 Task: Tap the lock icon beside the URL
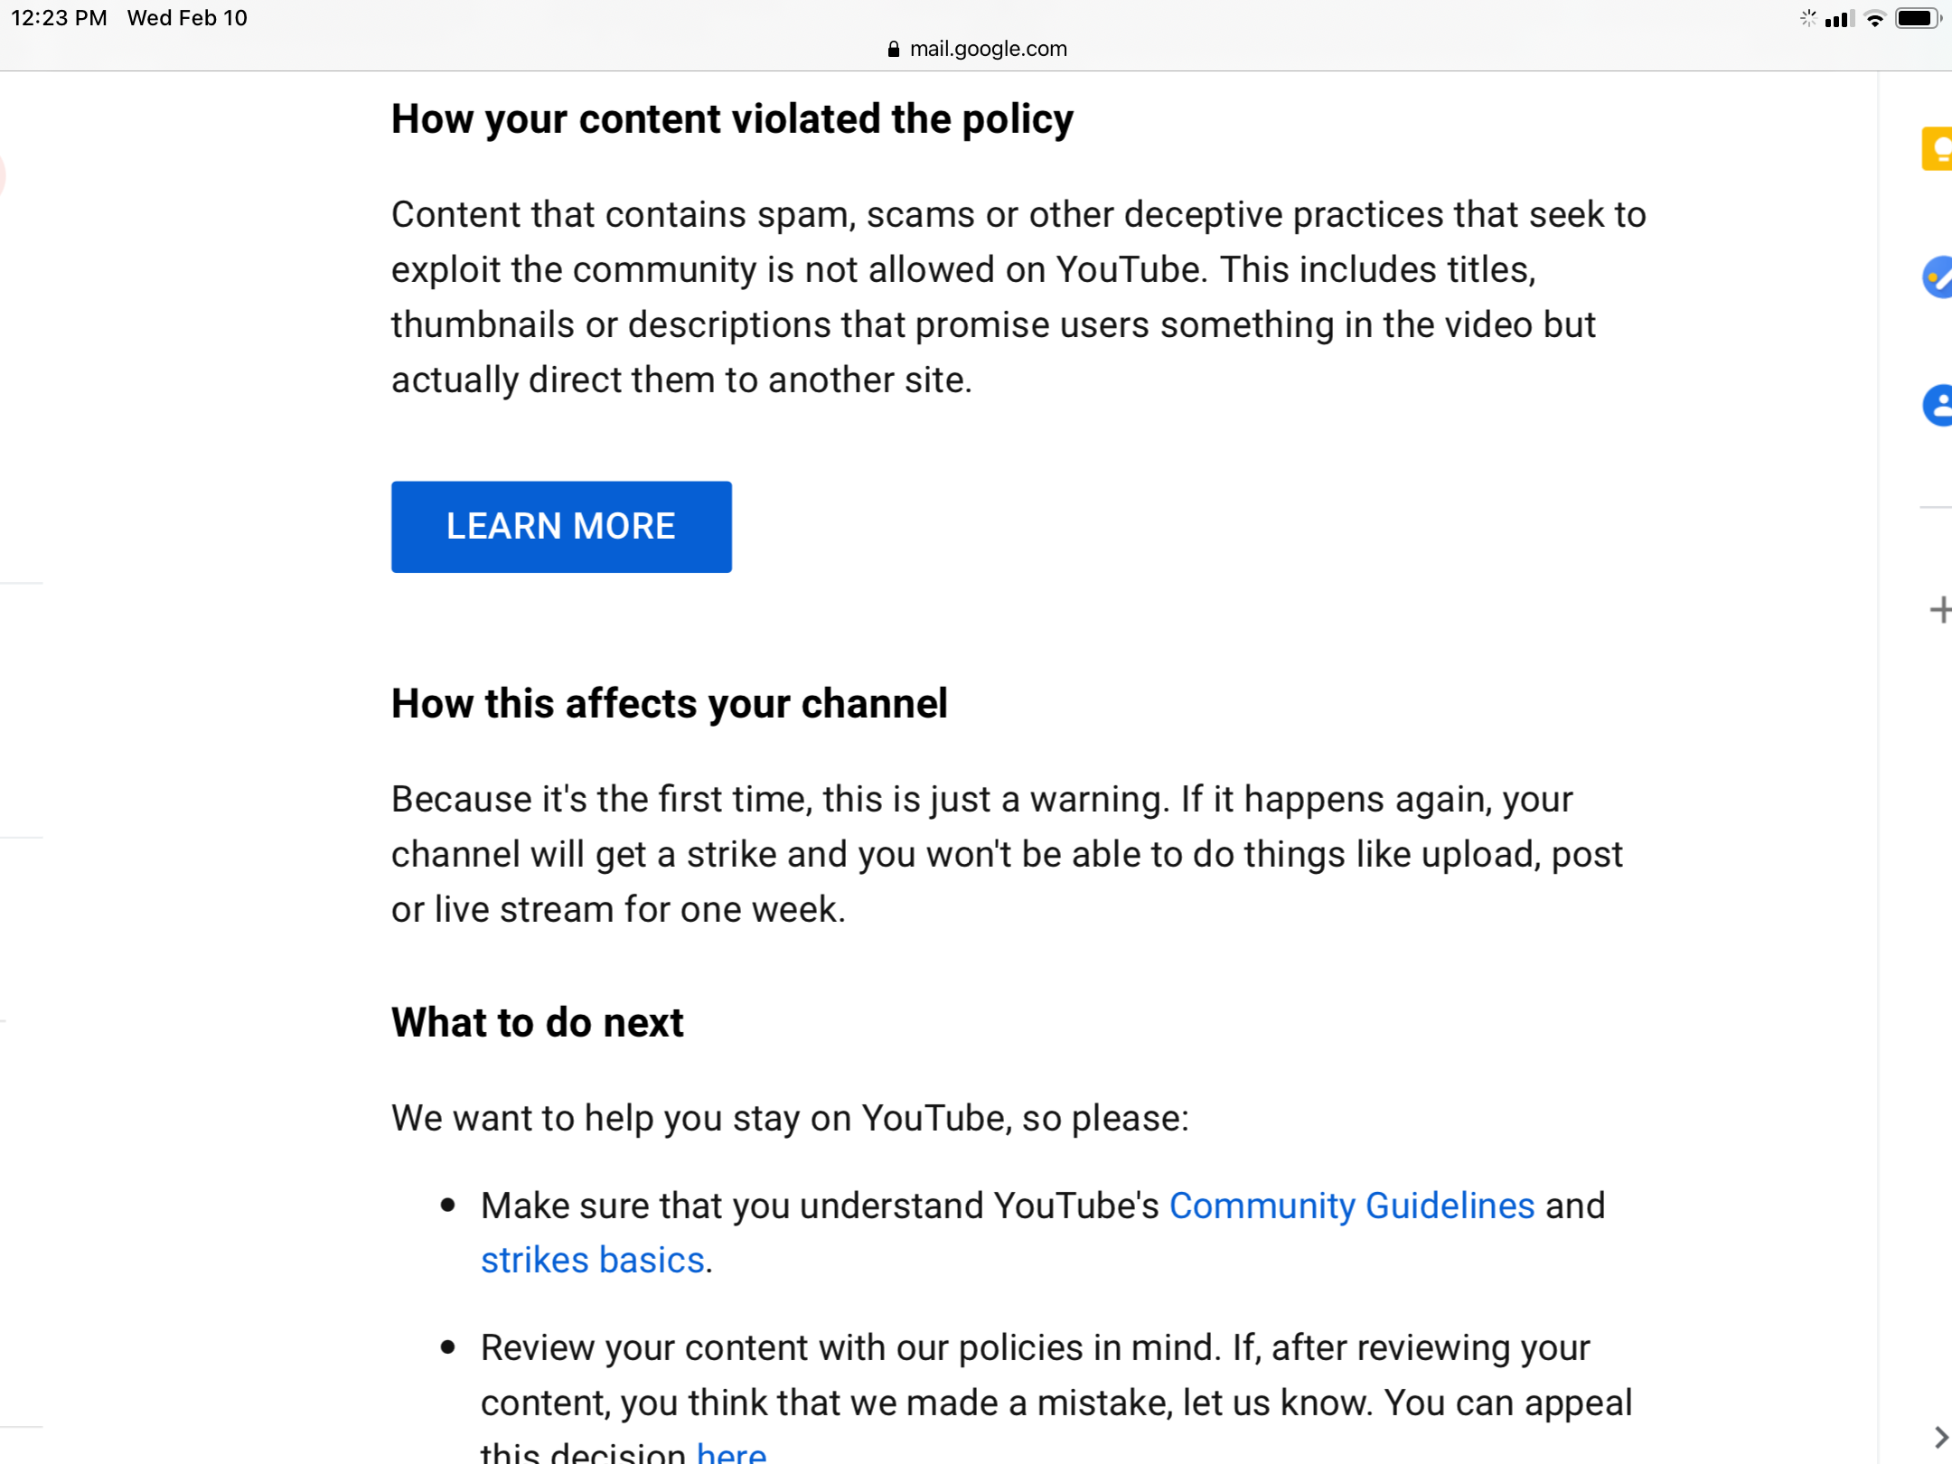click(894, 49)
